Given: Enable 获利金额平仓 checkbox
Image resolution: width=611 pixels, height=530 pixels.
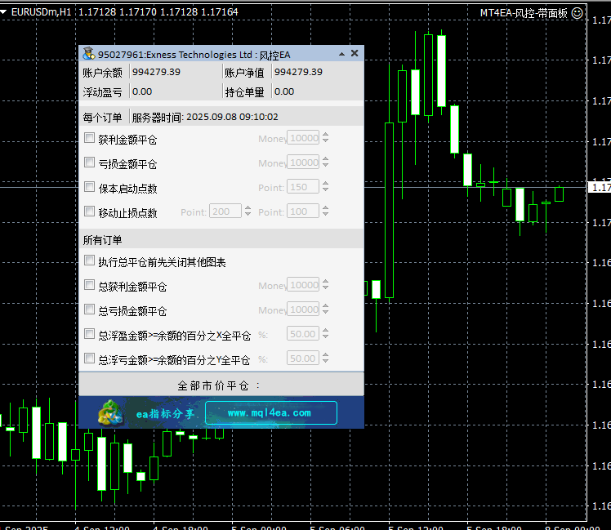Looking at the screenshot, I should [90, 139].
